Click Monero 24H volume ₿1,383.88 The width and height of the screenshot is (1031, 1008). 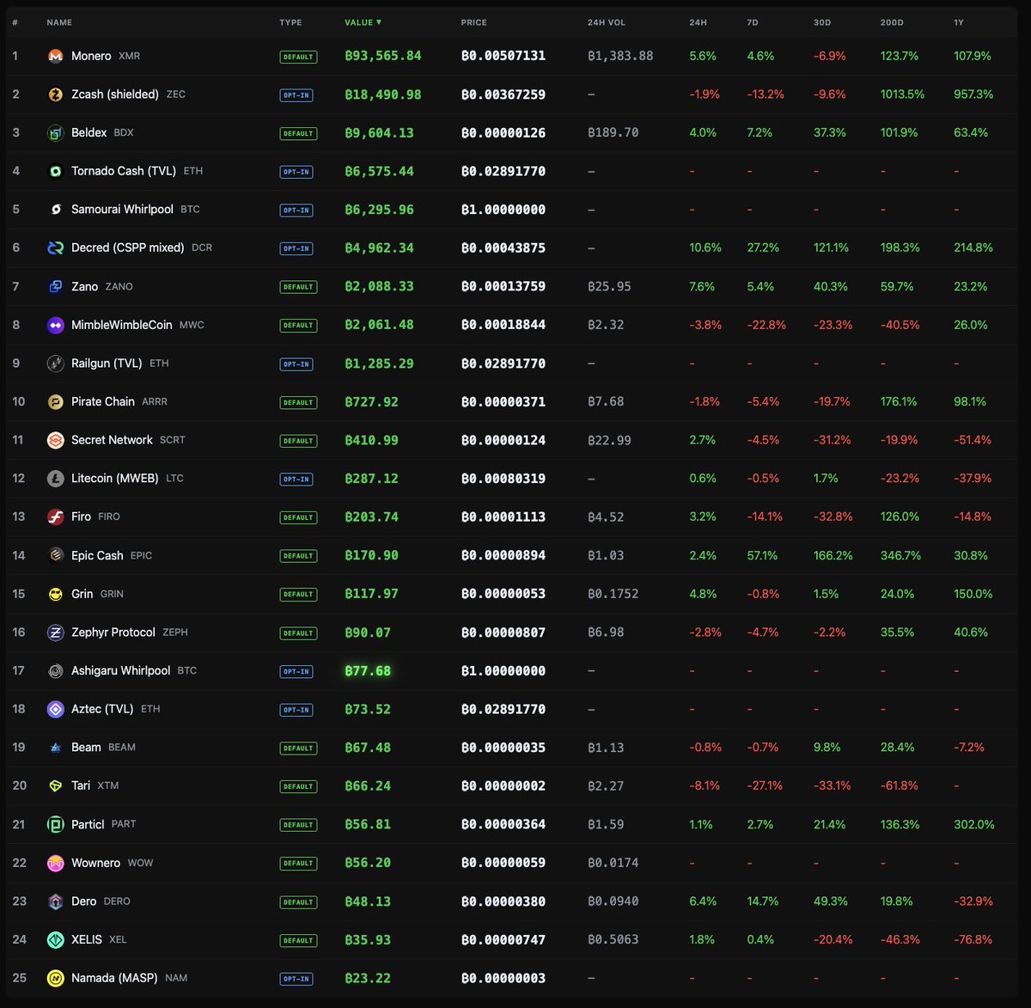click(620, 56)
